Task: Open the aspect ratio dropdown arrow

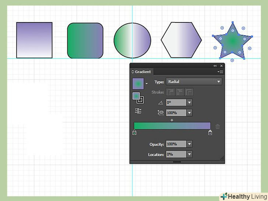Action: pos(189,113)
